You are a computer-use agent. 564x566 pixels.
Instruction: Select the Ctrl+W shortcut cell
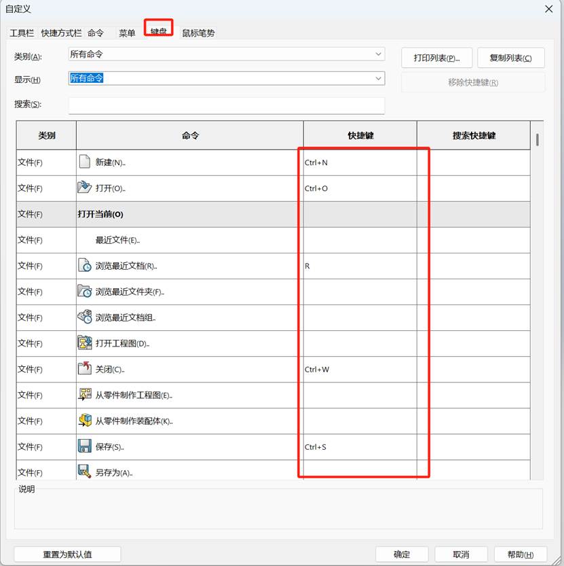point(360,370)
